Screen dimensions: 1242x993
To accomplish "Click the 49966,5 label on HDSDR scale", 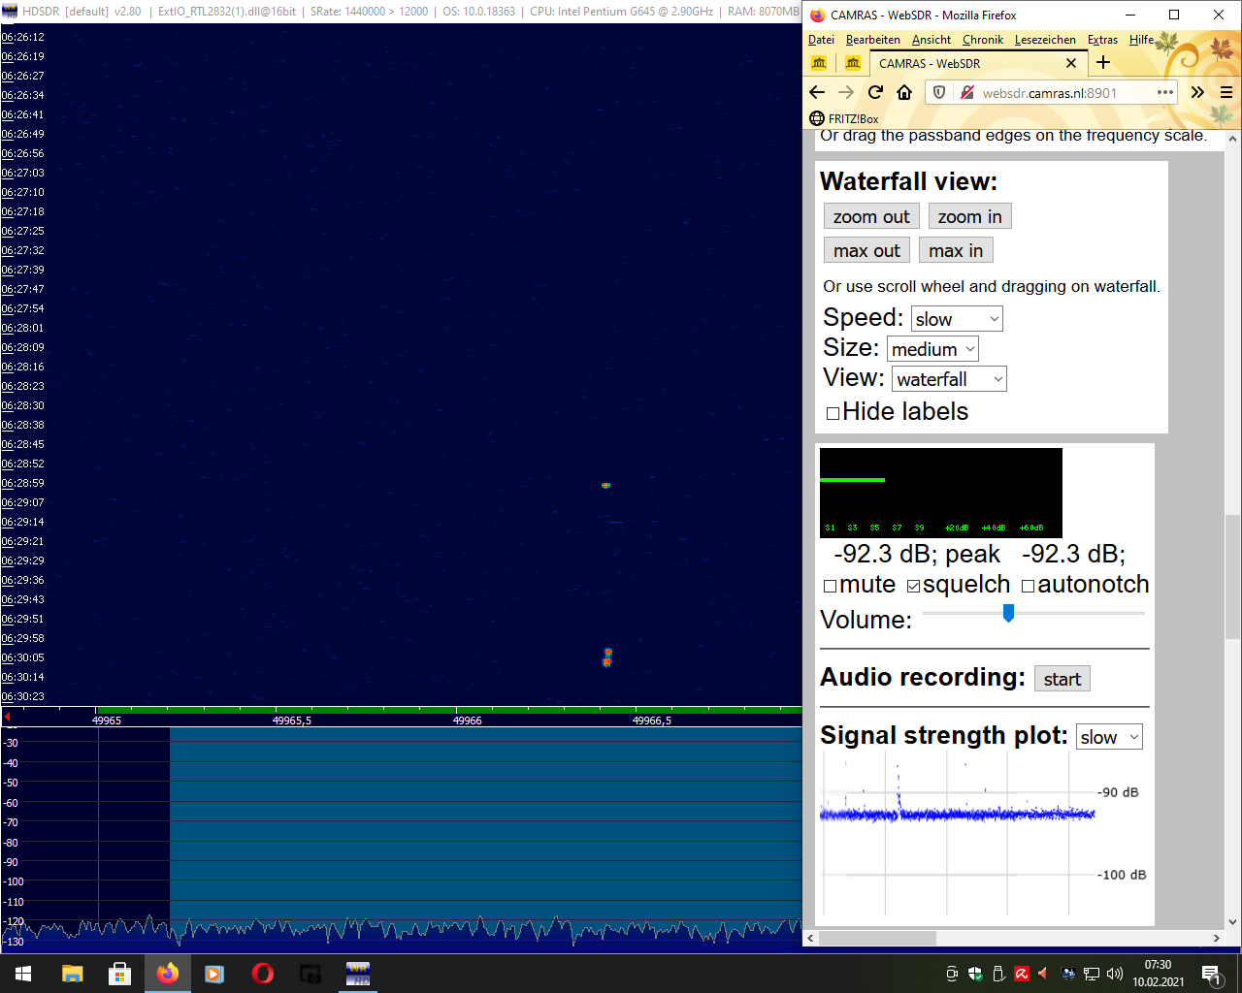I will tap(652, 721).
